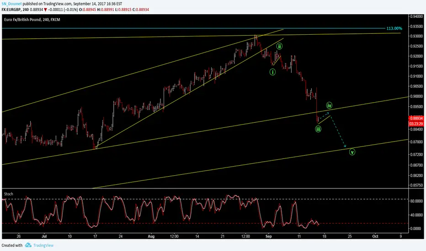The image size is (426, 251).
Task: Click the 0.85750 price axis label
Action: pyautogui.click(x=416, y=185)
